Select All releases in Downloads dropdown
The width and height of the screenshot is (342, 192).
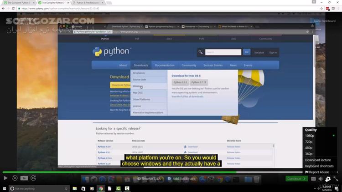click(x=149, y=73)
